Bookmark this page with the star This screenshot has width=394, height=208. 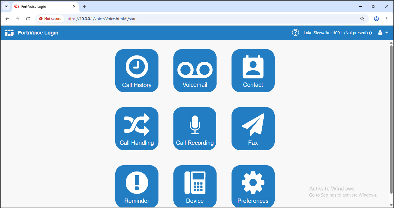pyautogui.click(x=362, y=19)
